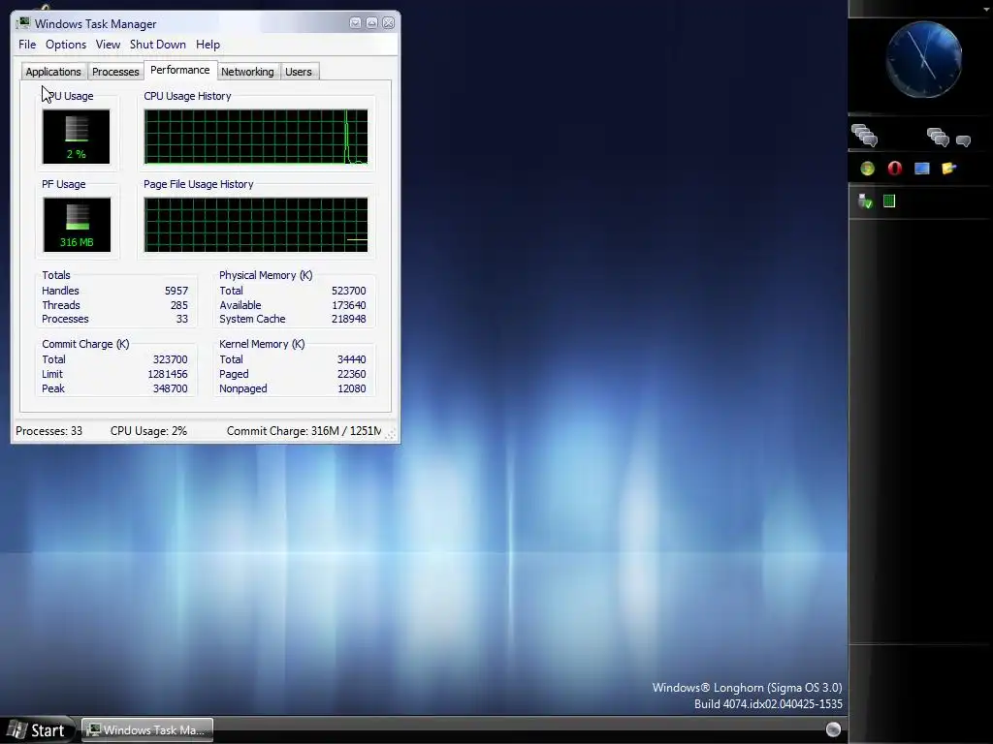Click status bar Processes: 33
Viewport: 993px width, 744px height.
coord(48,431)
